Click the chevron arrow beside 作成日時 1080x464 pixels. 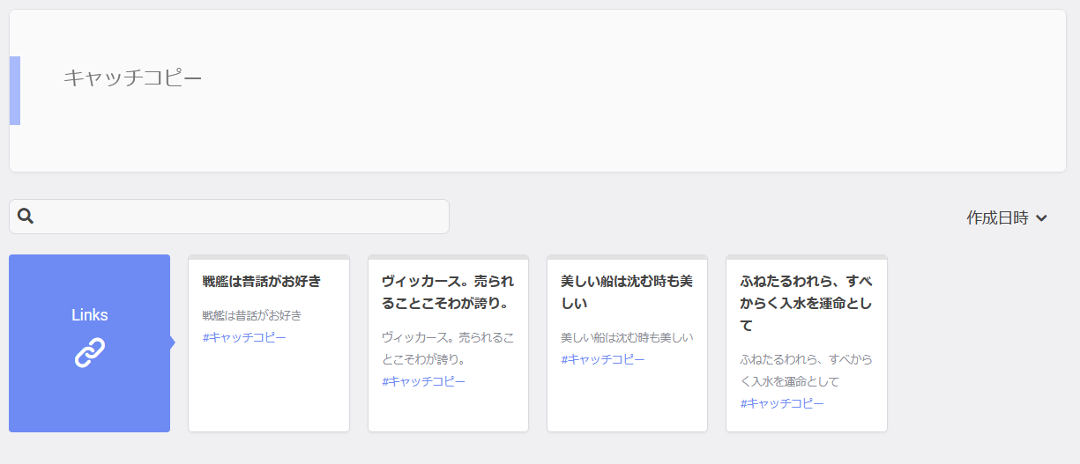pyautogui.click(x=1041, y=218)
